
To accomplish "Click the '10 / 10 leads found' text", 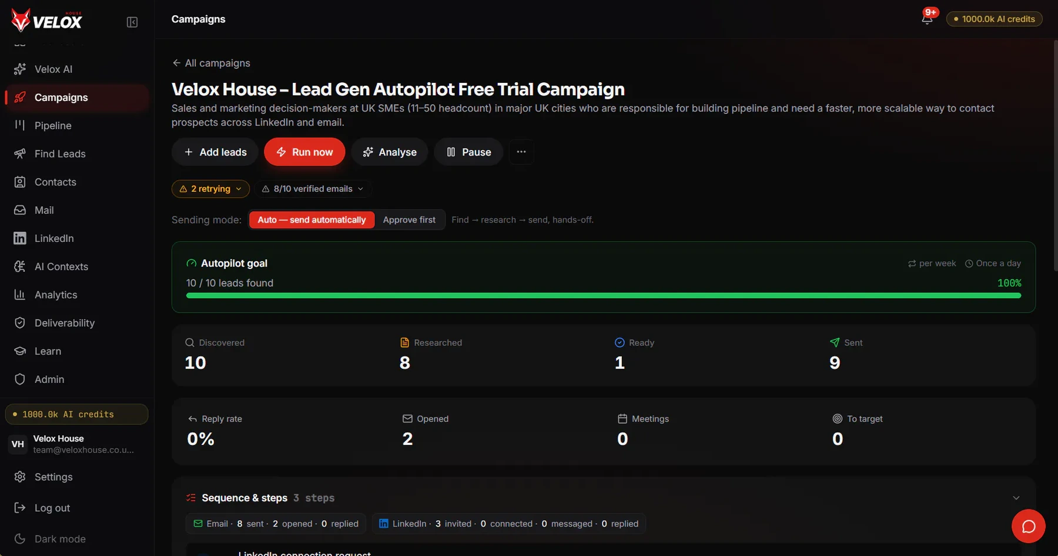I will (x=230, y=283).
